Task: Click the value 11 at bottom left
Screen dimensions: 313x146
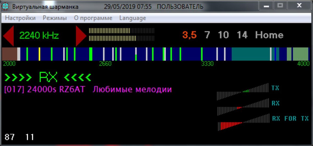Action: (29, 137)
